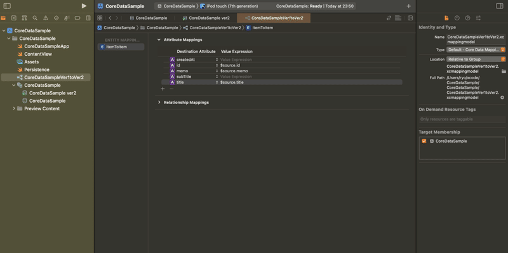Choose the iPod touch run destination
The image size is (508, 253).
click(229, 6)
